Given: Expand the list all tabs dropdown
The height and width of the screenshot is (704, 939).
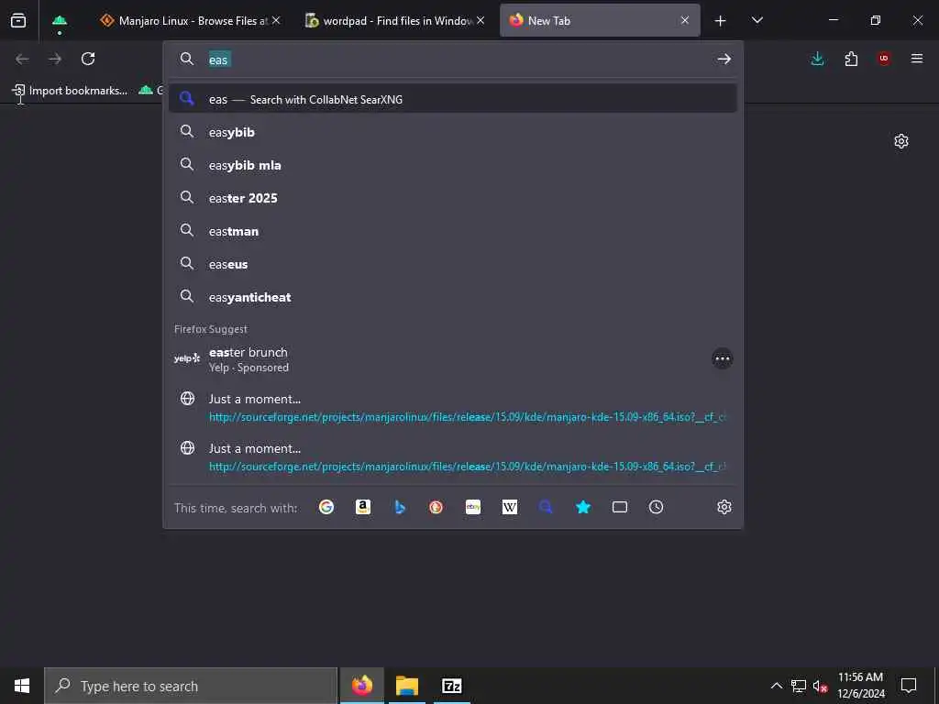Looking at the screenshot, I should [757, 20].
